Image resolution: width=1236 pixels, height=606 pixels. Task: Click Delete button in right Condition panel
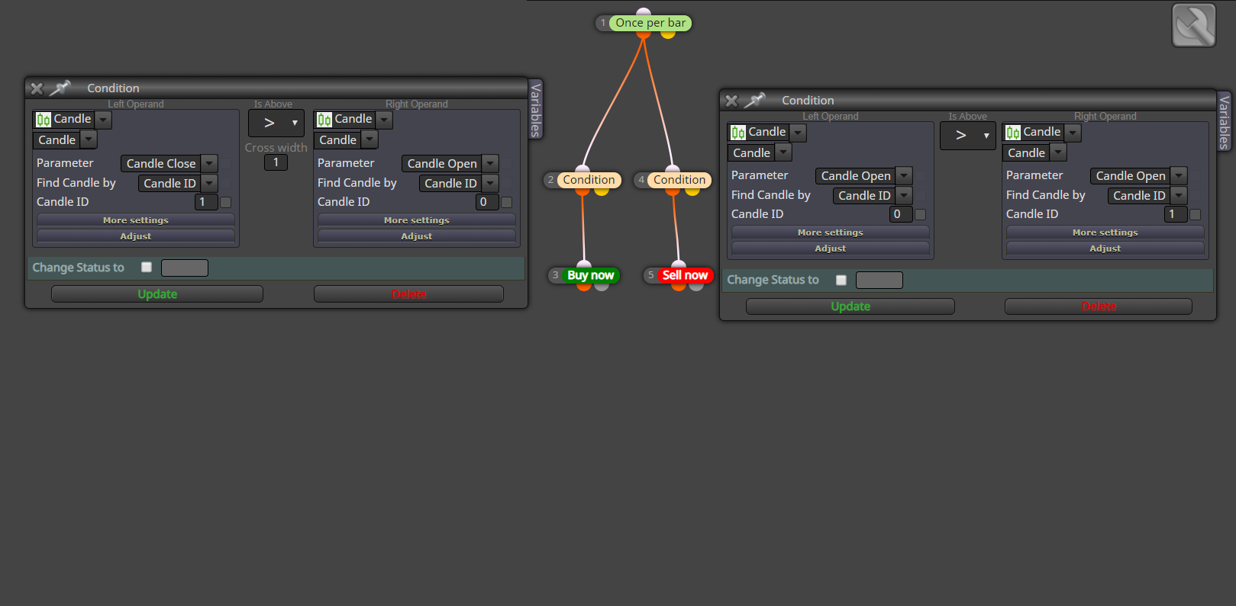1099,306
